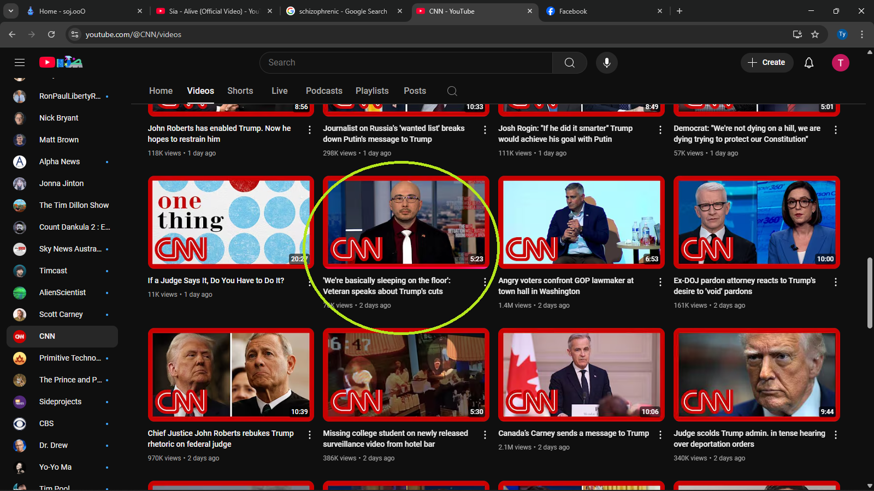Bookmark this page with the star
The image size is (874, 491).
point(815,34)
